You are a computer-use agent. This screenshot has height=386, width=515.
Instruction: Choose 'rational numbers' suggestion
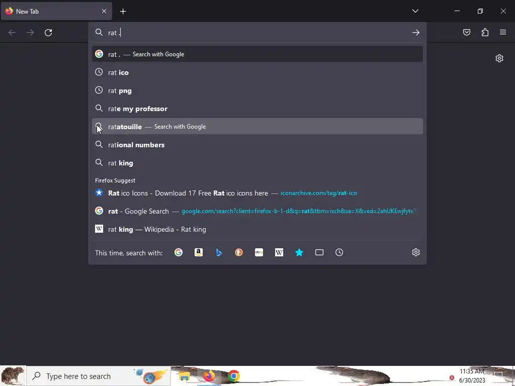(x=257, y=145)
